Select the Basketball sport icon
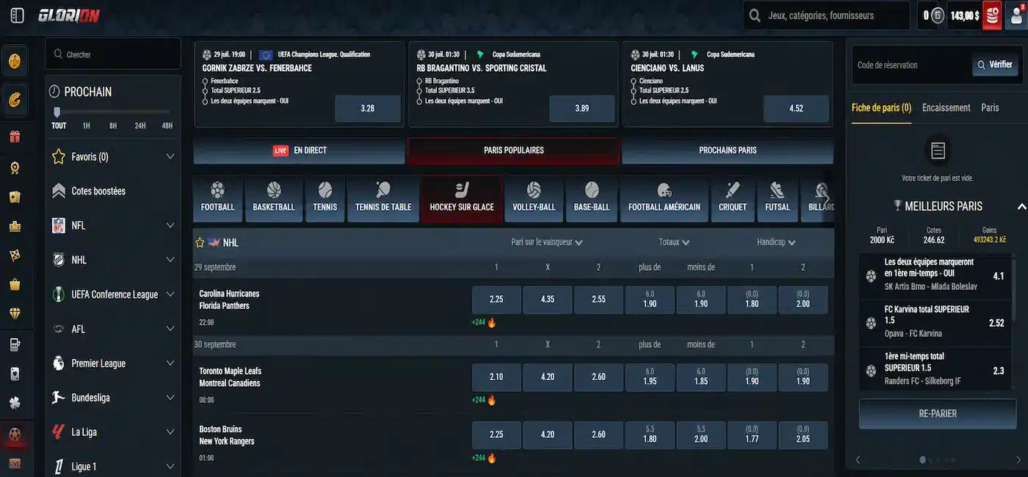Viewport: 1028px width, 477px height. pos(274,198)
